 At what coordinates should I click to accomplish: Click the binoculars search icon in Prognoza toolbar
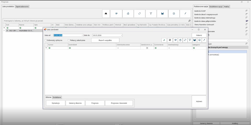pyautogui.click(x=105, y=14)
